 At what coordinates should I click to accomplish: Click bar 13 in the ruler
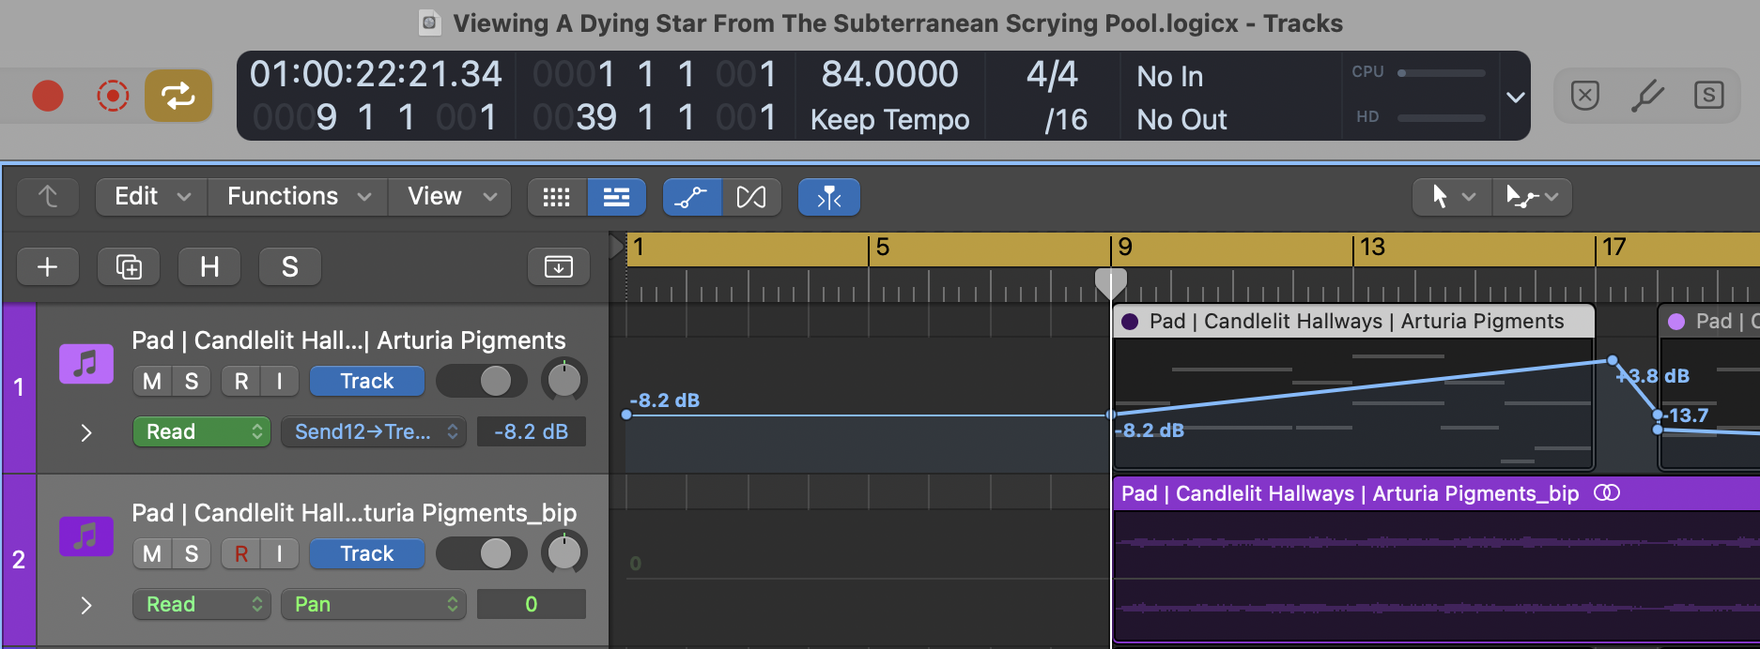click(1372, 248)
